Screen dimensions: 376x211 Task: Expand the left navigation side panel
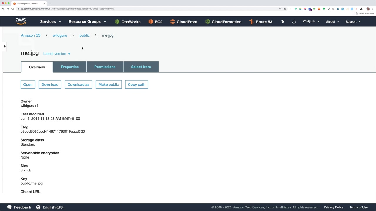coord(5,46)
